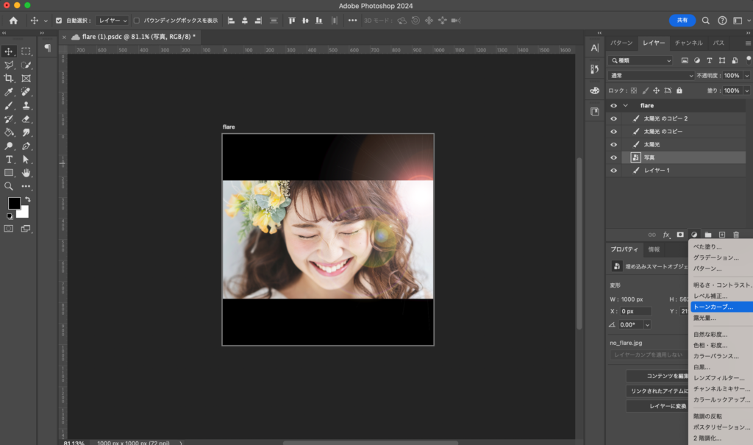Viewport: 753px width, 445px height.
Task: Click the trash icon to delete layer
Action: [736, 235]
